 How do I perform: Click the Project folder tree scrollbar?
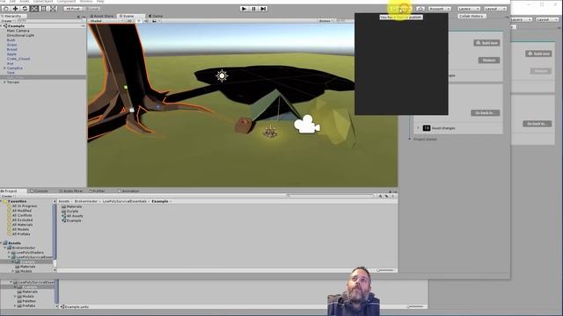click(55, 233)
